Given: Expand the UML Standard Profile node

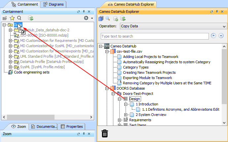Looking at the screenshot, I should coord(10,56).
